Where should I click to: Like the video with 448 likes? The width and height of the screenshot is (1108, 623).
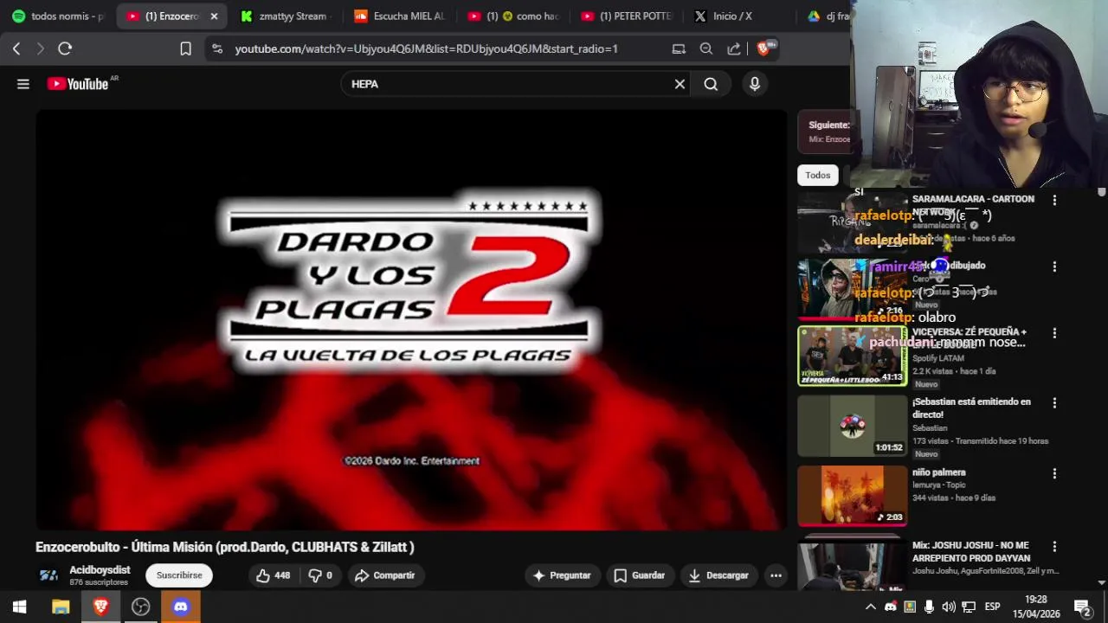[x=273, y=575]
